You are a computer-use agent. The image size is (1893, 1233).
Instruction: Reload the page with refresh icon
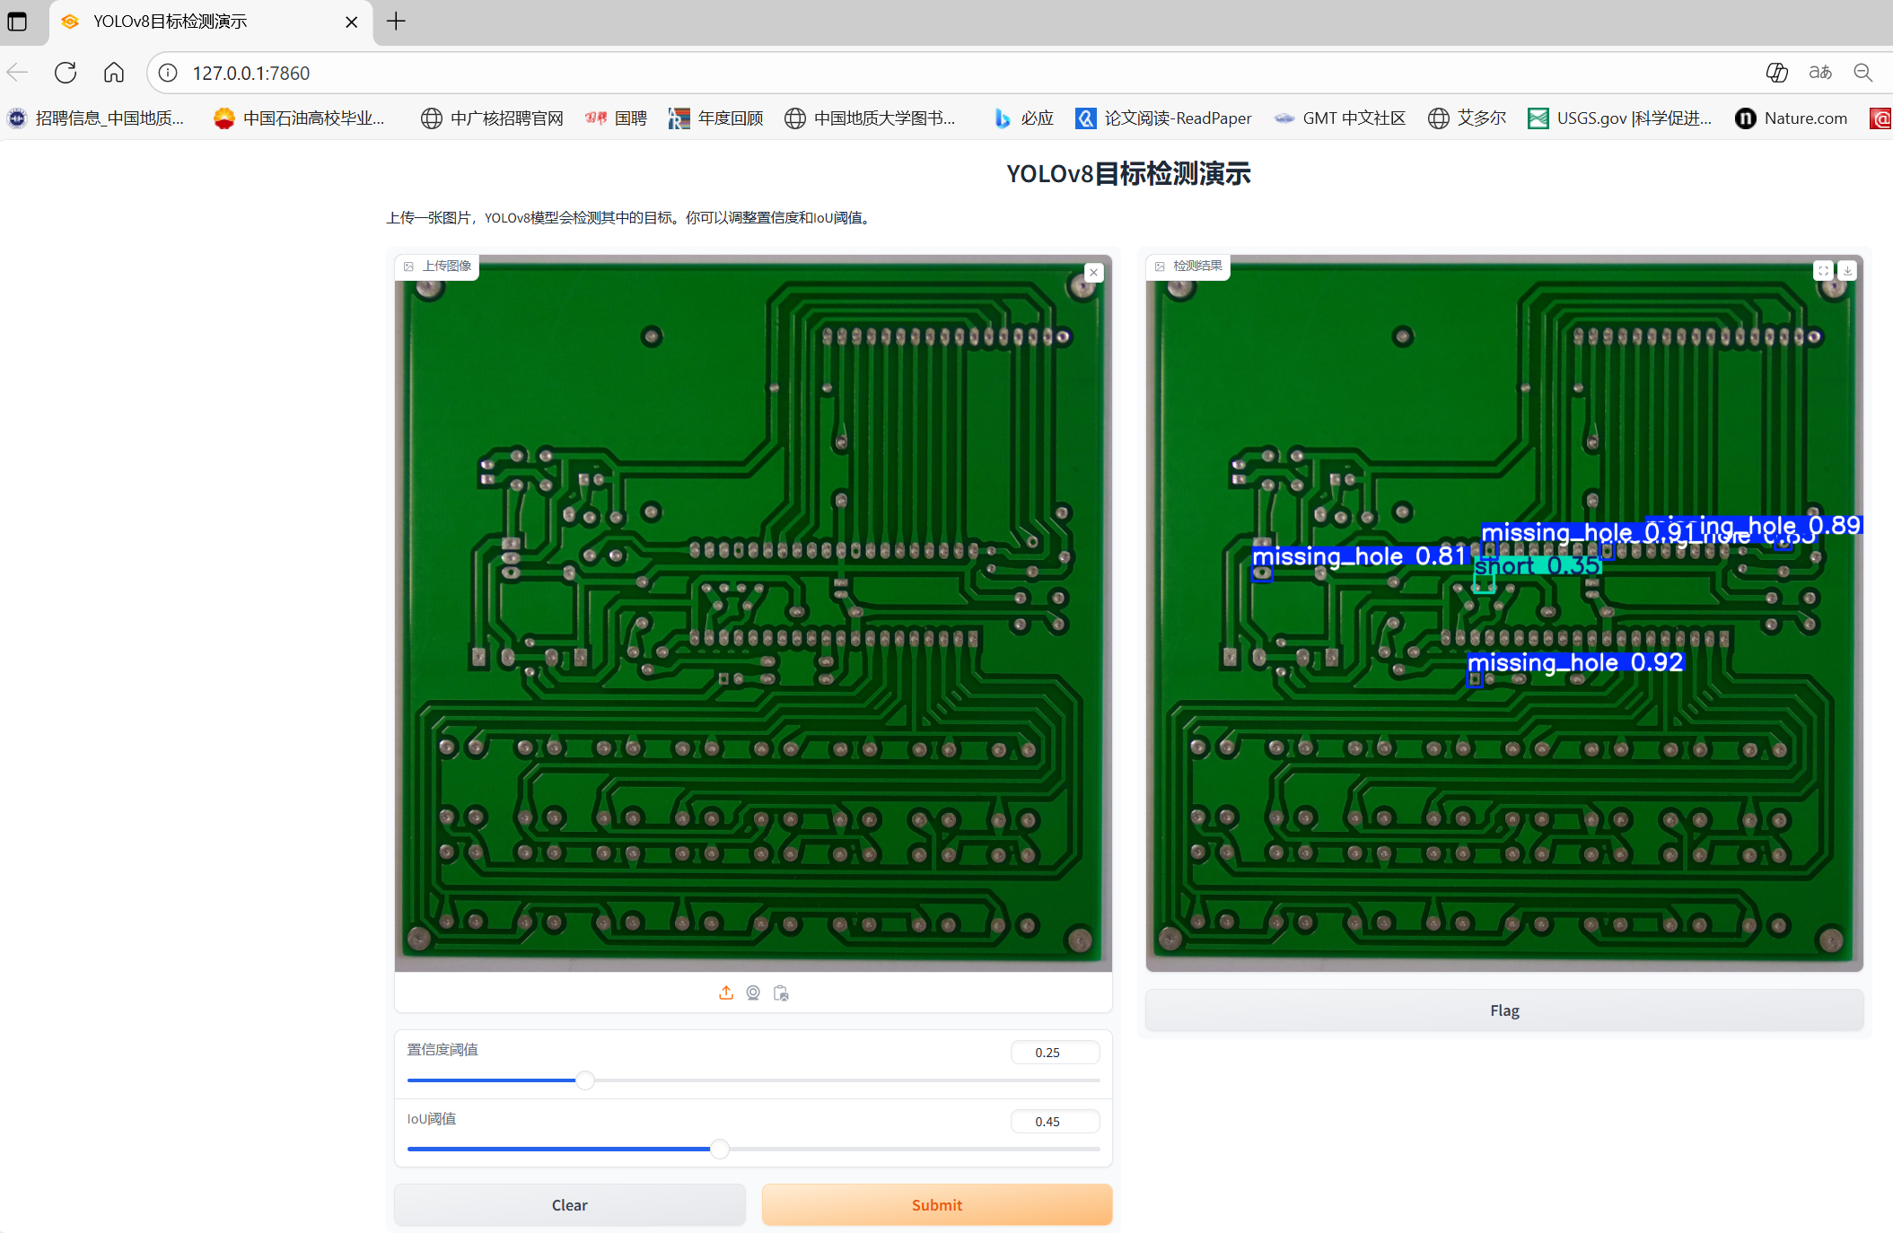66,73
